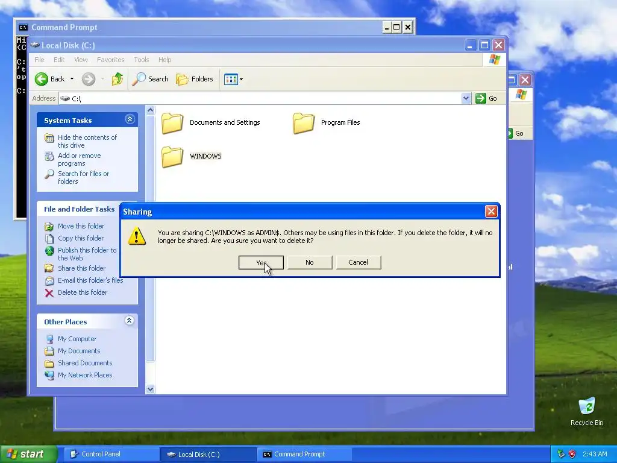Click Delete this folder task
Image resolution: width=617 pixels, height=463 pixels.
point(82,292)
